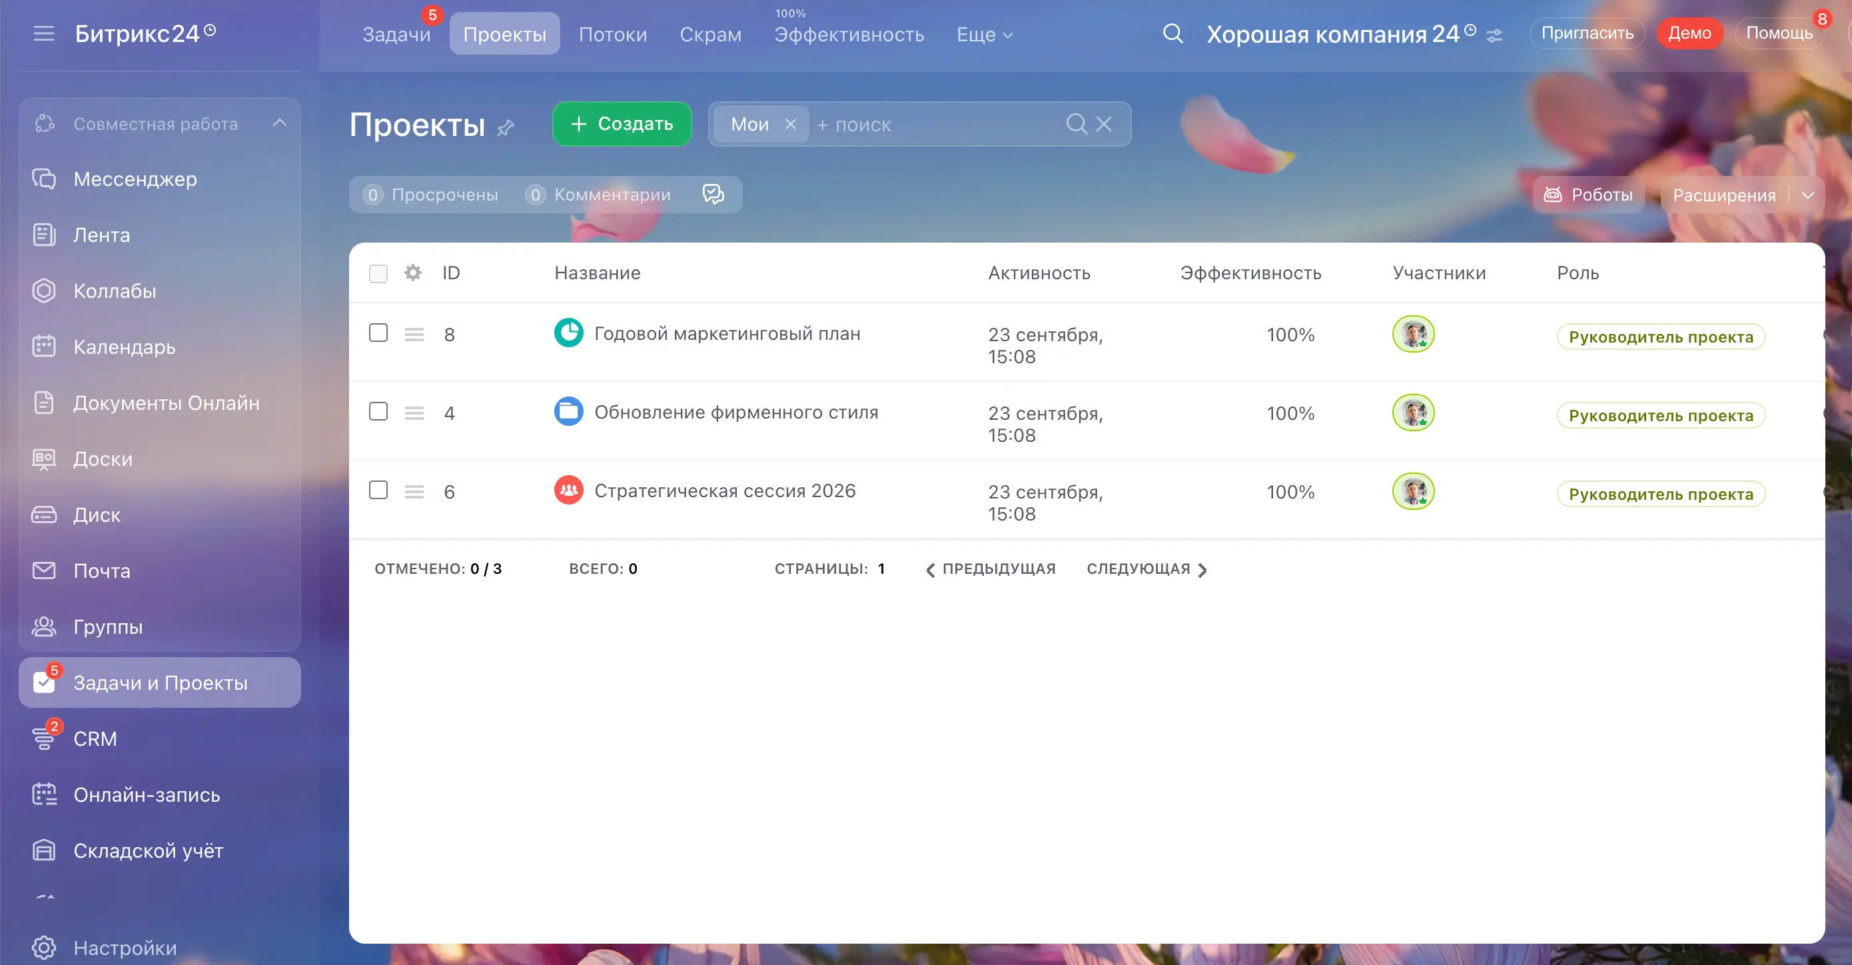Viewport: 1852px width, 965px height.
Task: Collapse the Совместная работа sidebar section
Action: (x=280, y=124)
